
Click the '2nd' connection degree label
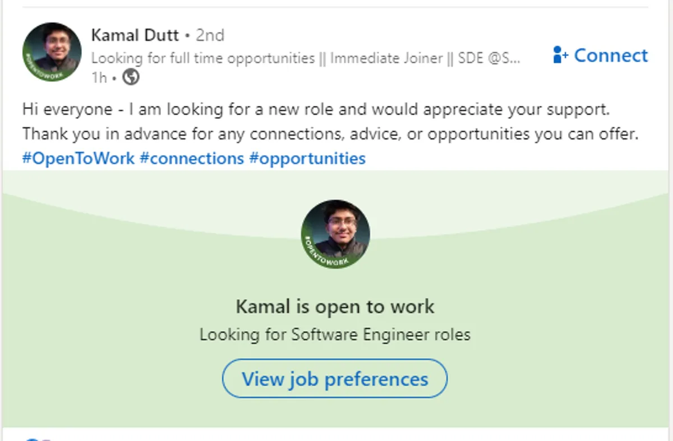pyautogui.click(x=210, y=35)
